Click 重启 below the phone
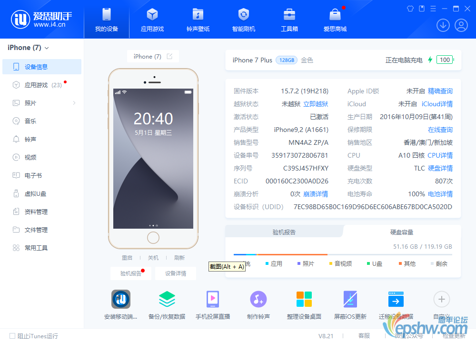The image size is (476, 343). click(x=127, y=258)
